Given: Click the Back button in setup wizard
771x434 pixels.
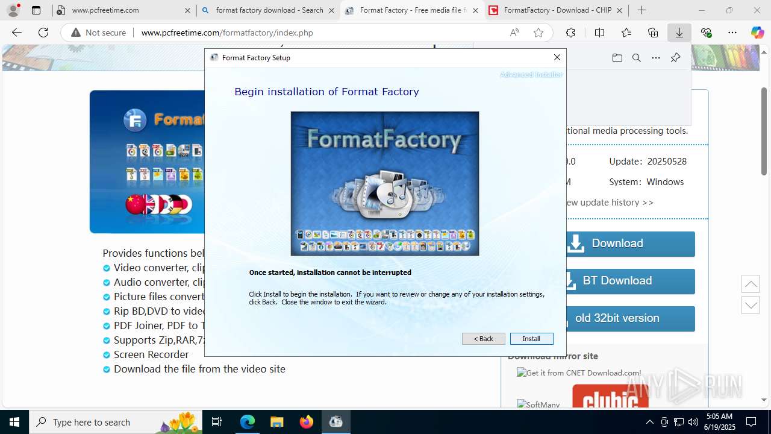Looking at the screenshot, I should (x=483, y=339).
